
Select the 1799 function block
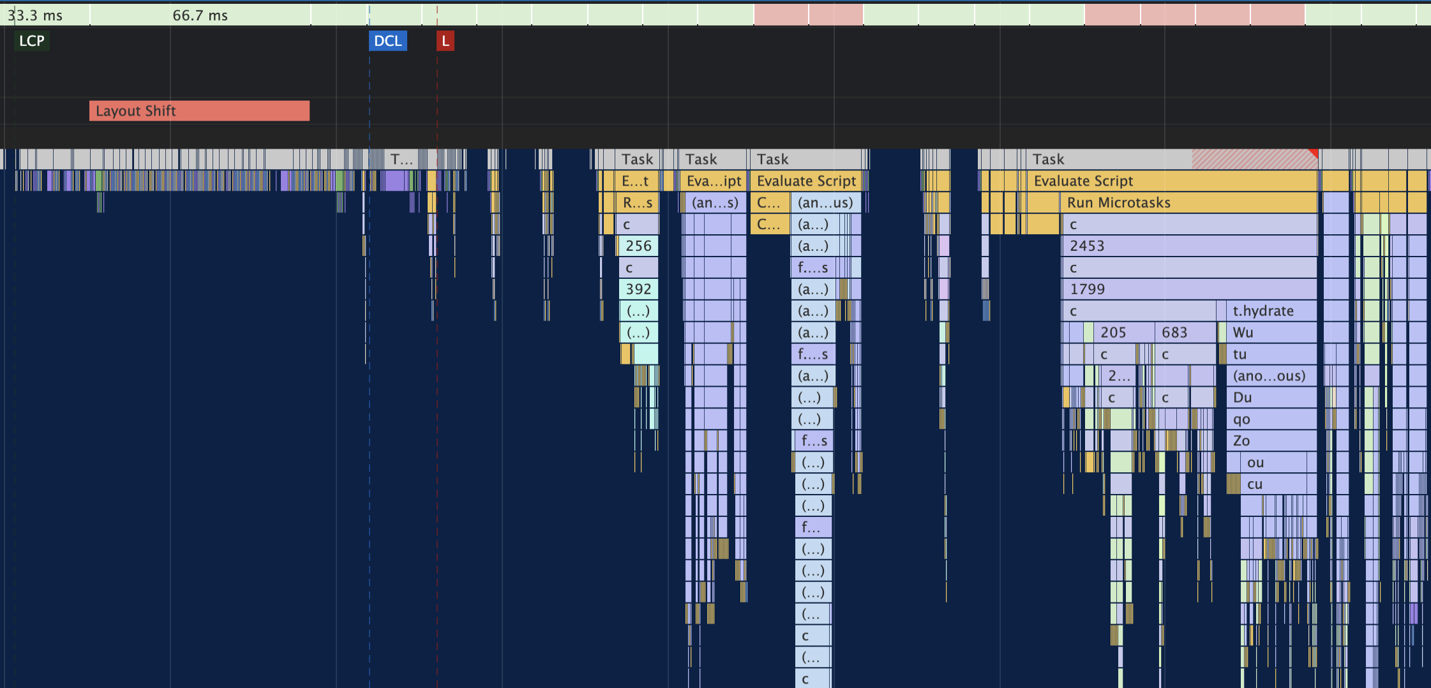[x=1190, y=289]
